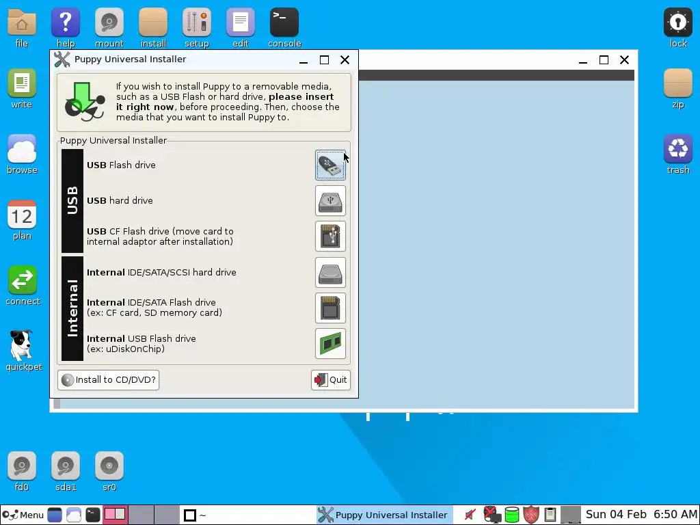This screenshot has width=700, height=525.
Task: Open the sda1 drive icon
Action: [66, 472]
